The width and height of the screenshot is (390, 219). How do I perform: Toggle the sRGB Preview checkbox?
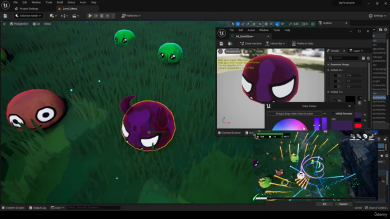(x=333, y=114)
